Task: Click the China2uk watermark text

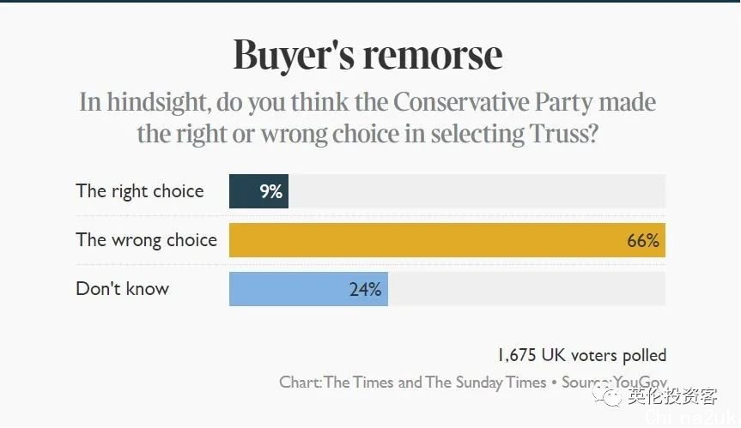Action: 691,417
